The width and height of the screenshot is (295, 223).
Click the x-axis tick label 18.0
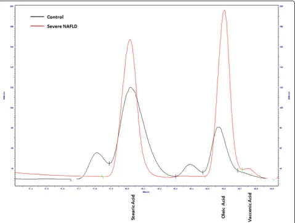tap(127, 189)
